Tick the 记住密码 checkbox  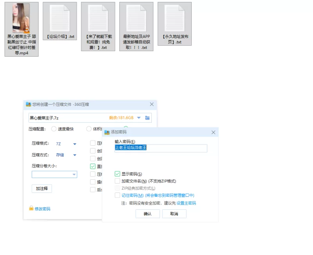click(117, 195)
